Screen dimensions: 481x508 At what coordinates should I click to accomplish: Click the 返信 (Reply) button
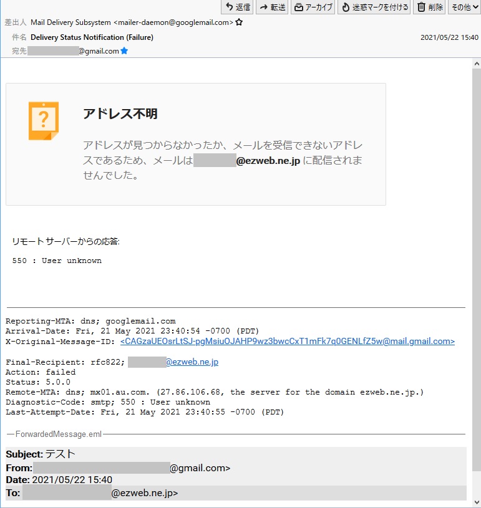pos(238,7)
